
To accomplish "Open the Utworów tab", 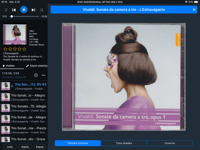I will [170, 143].
